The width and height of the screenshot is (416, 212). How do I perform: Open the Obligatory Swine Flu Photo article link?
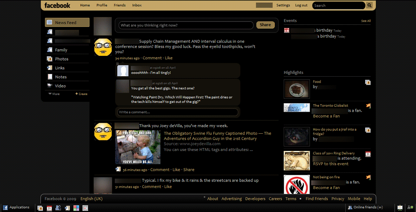click(218, 136)
